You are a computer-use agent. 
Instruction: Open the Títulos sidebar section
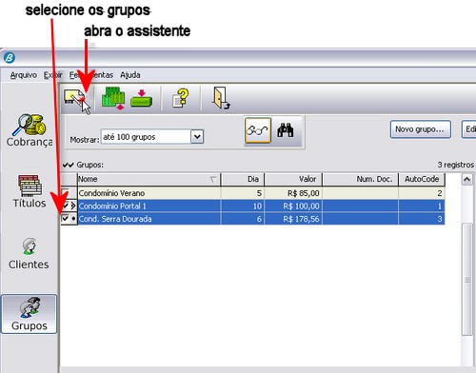30,191
